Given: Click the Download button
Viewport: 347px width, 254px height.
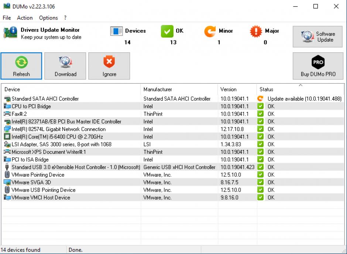Looking at the screenshot, I should tap(65, 66).
